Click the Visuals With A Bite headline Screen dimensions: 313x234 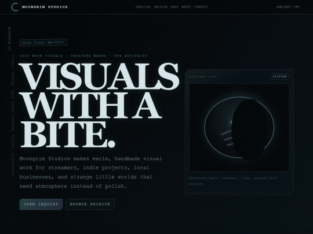pos(99,106)
